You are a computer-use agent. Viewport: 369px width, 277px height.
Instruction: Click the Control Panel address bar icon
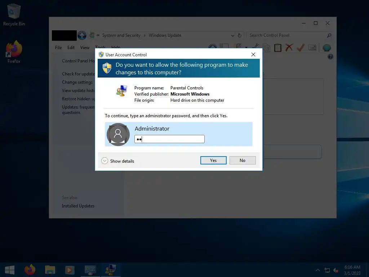pos(92,35)
